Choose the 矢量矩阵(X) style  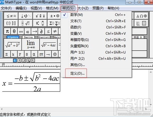click(96, 46)
